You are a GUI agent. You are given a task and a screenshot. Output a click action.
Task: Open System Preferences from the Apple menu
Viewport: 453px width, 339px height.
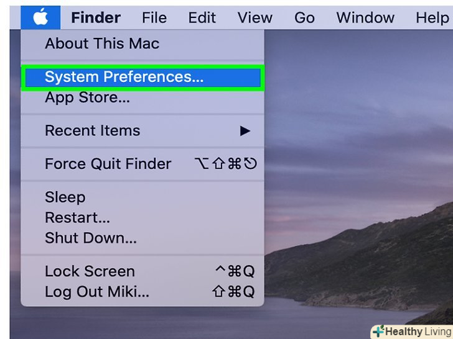point(124,77)
